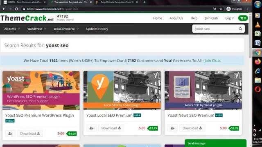Click Join Club in the top navigation
The width and height of the screenshot is (262, 147).
coord(211,18)
